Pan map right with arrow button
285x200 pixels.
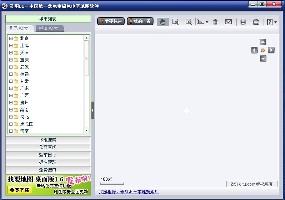tap(271, 50)
